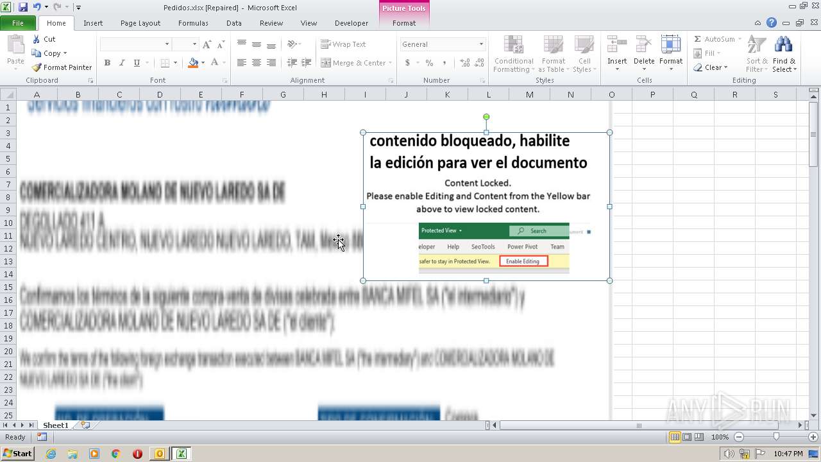
Task: Increase font size with Grow Font icon
Action: pos(207,44)
